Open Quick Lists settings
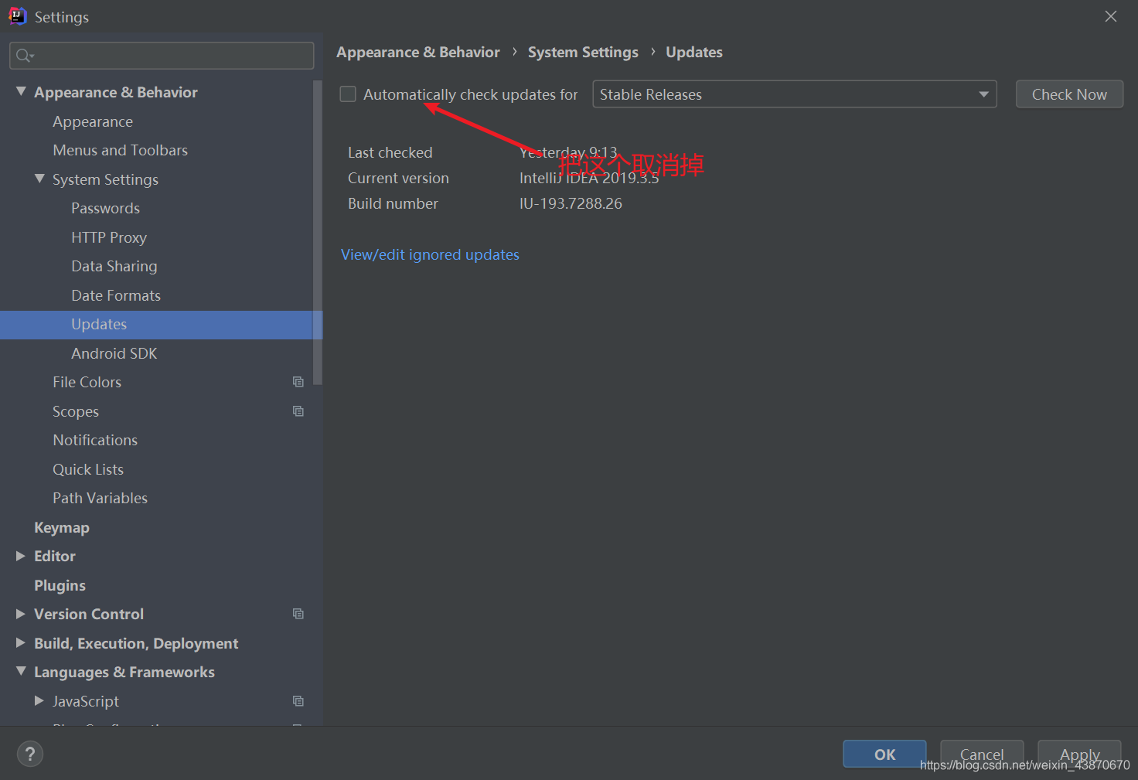The image size is (1138, 780). click(88, 469)
